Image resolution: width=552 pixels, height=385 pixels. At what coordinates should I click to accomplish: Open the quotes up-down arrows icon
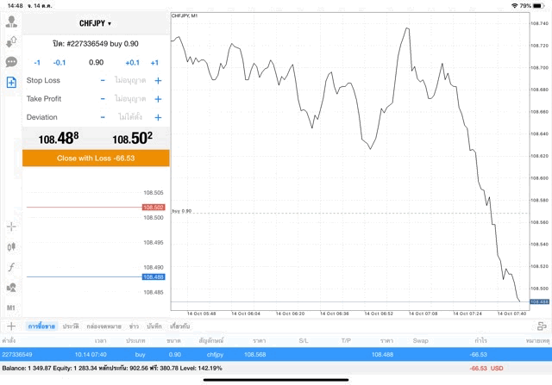(x=11, y=41)
